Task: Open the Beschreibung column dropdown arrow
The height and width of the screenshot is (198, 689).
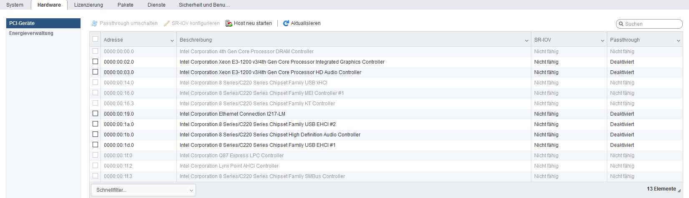Action: (527, 40)
